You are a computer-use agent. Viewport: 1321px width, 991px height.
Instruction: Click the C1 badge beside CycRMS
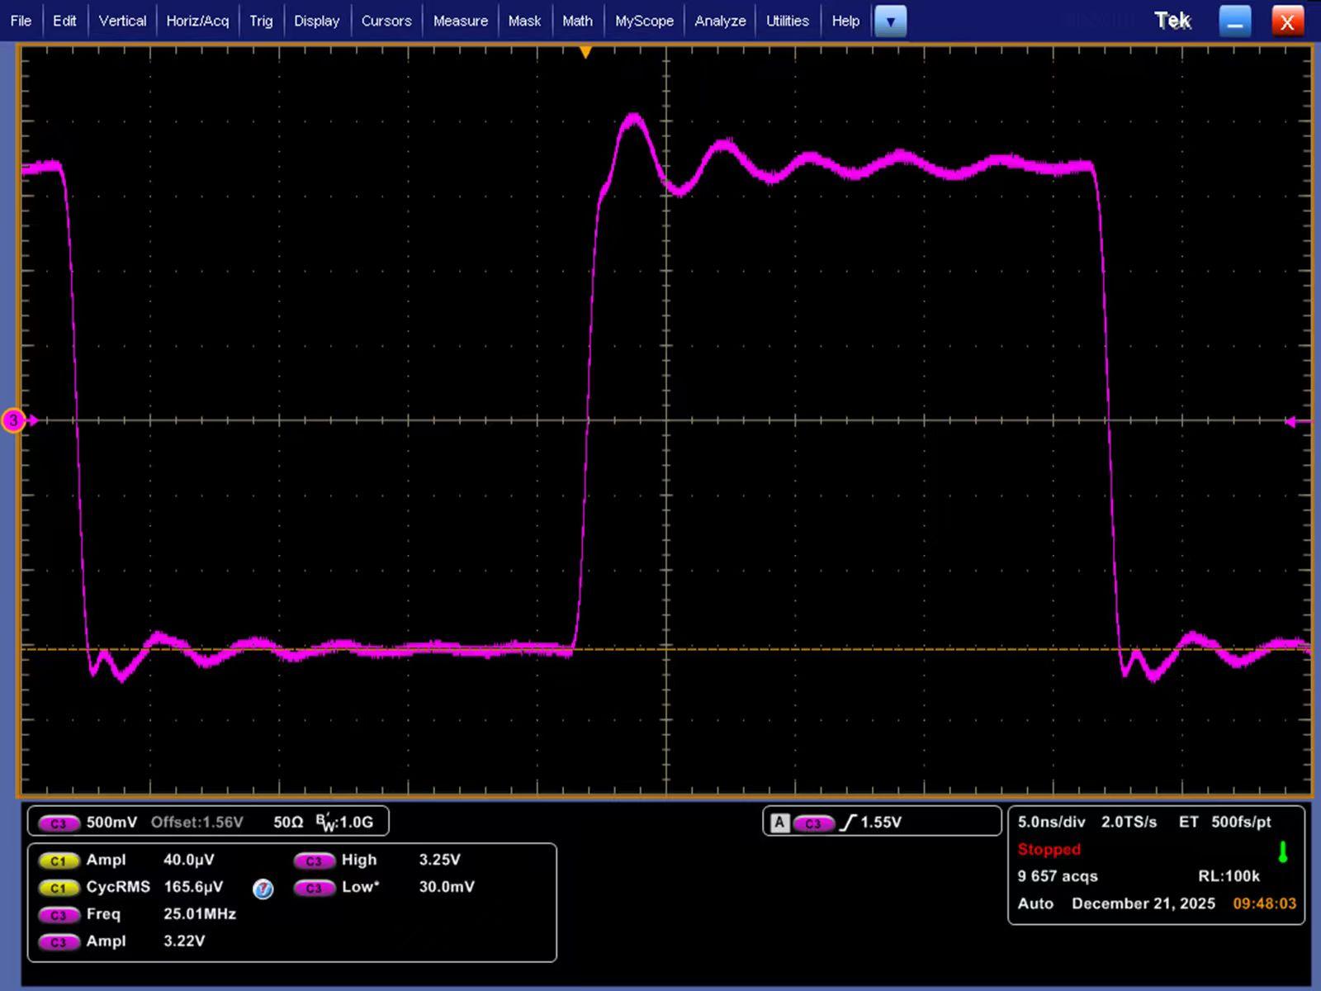(x=58, y=888)
